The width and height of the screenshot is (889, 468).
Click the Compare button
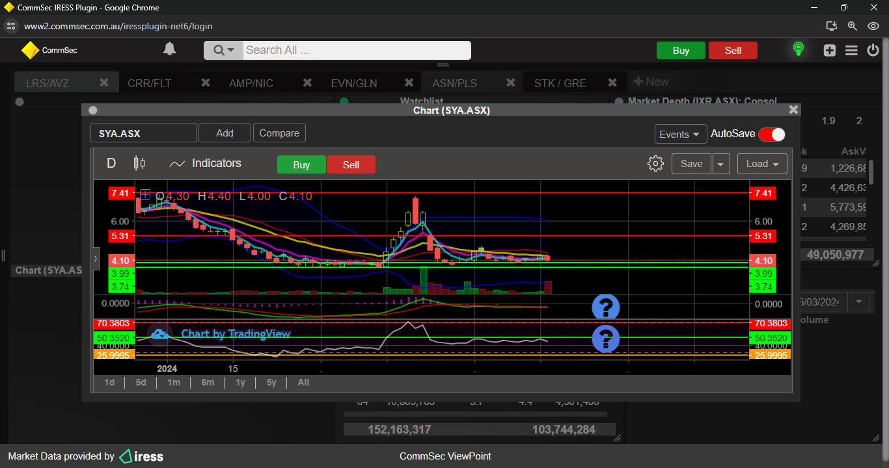279,133
